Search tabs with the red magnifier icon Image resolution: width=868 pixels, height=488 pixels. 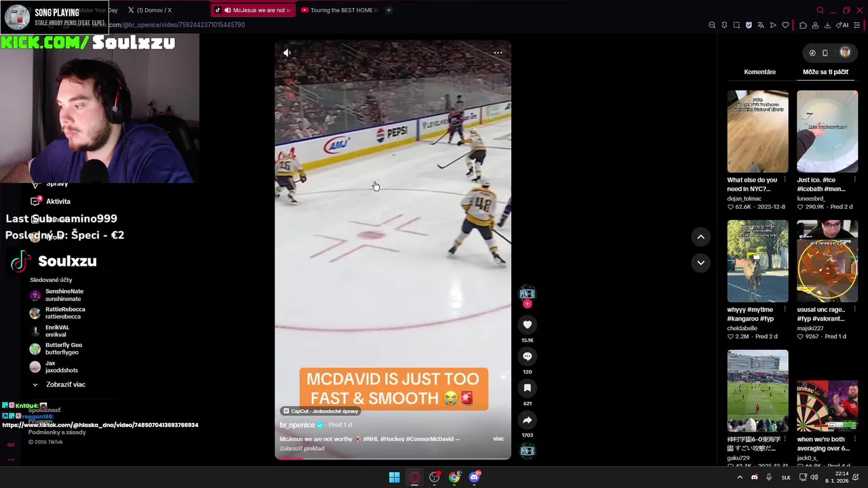(820, 10)
